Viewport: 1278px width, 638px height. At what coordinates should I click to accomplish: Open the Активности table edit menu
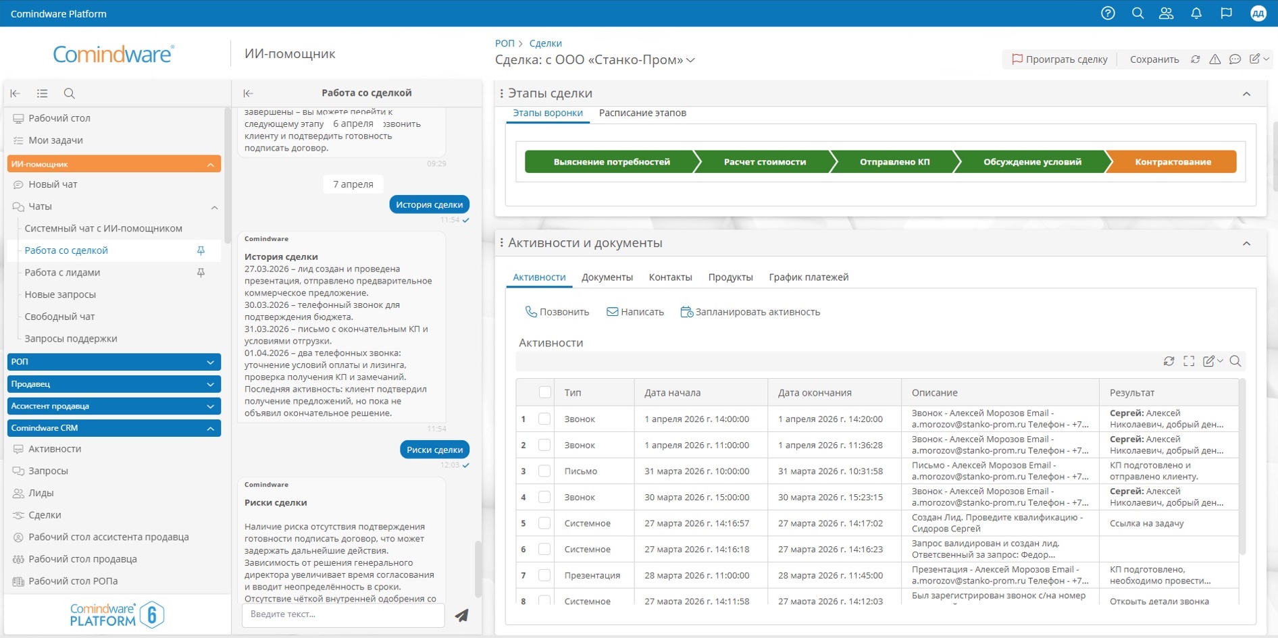pos(1212,361)
